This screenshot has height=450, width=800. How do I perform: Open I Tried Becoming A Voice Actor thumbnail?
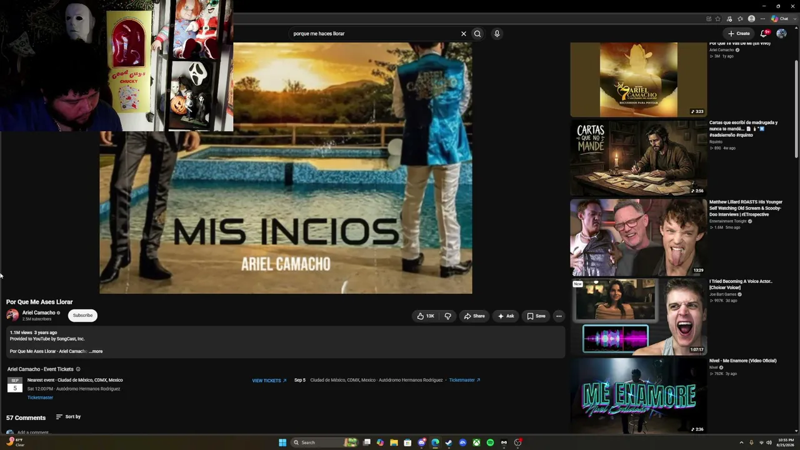[x=638, y=316]
